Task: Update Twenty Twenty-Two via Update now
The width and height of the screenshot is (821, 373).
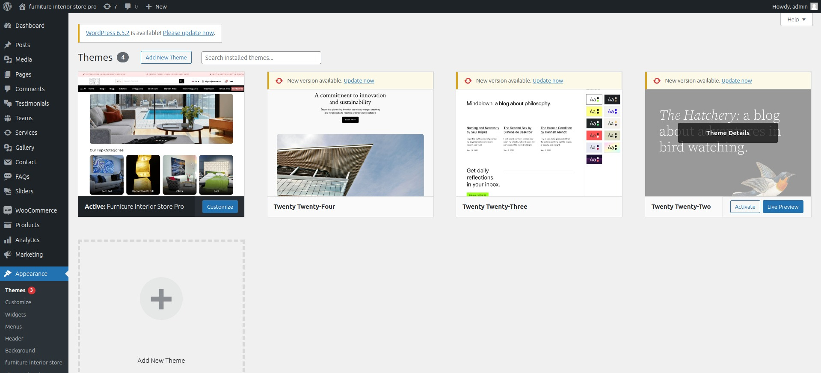Action: (737, 80)
